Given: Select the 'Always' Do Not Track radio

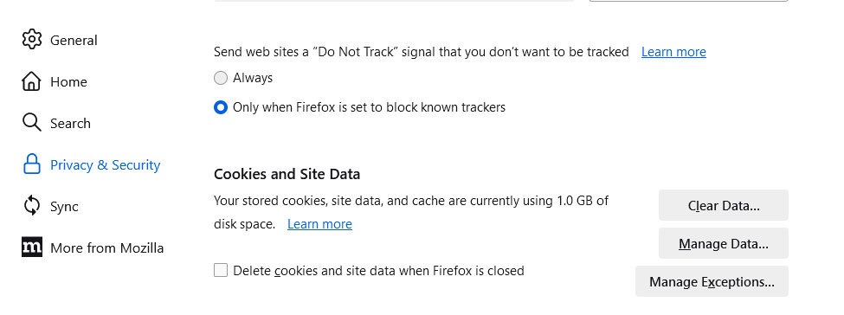Looking at the screenshot, I should point(221,78).
